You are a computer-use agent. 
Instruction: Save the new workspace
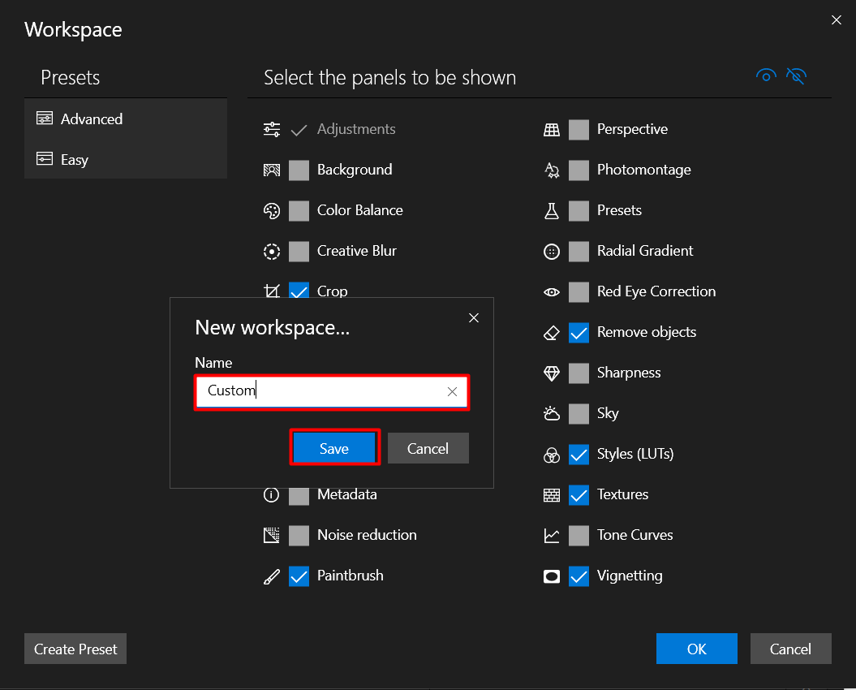pyautogui.click(x=334, y=448)
